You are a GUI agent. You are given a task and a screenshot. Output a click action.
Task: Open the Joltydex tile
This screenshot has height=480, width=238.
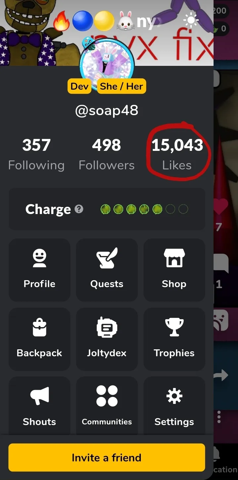[107, 339]
